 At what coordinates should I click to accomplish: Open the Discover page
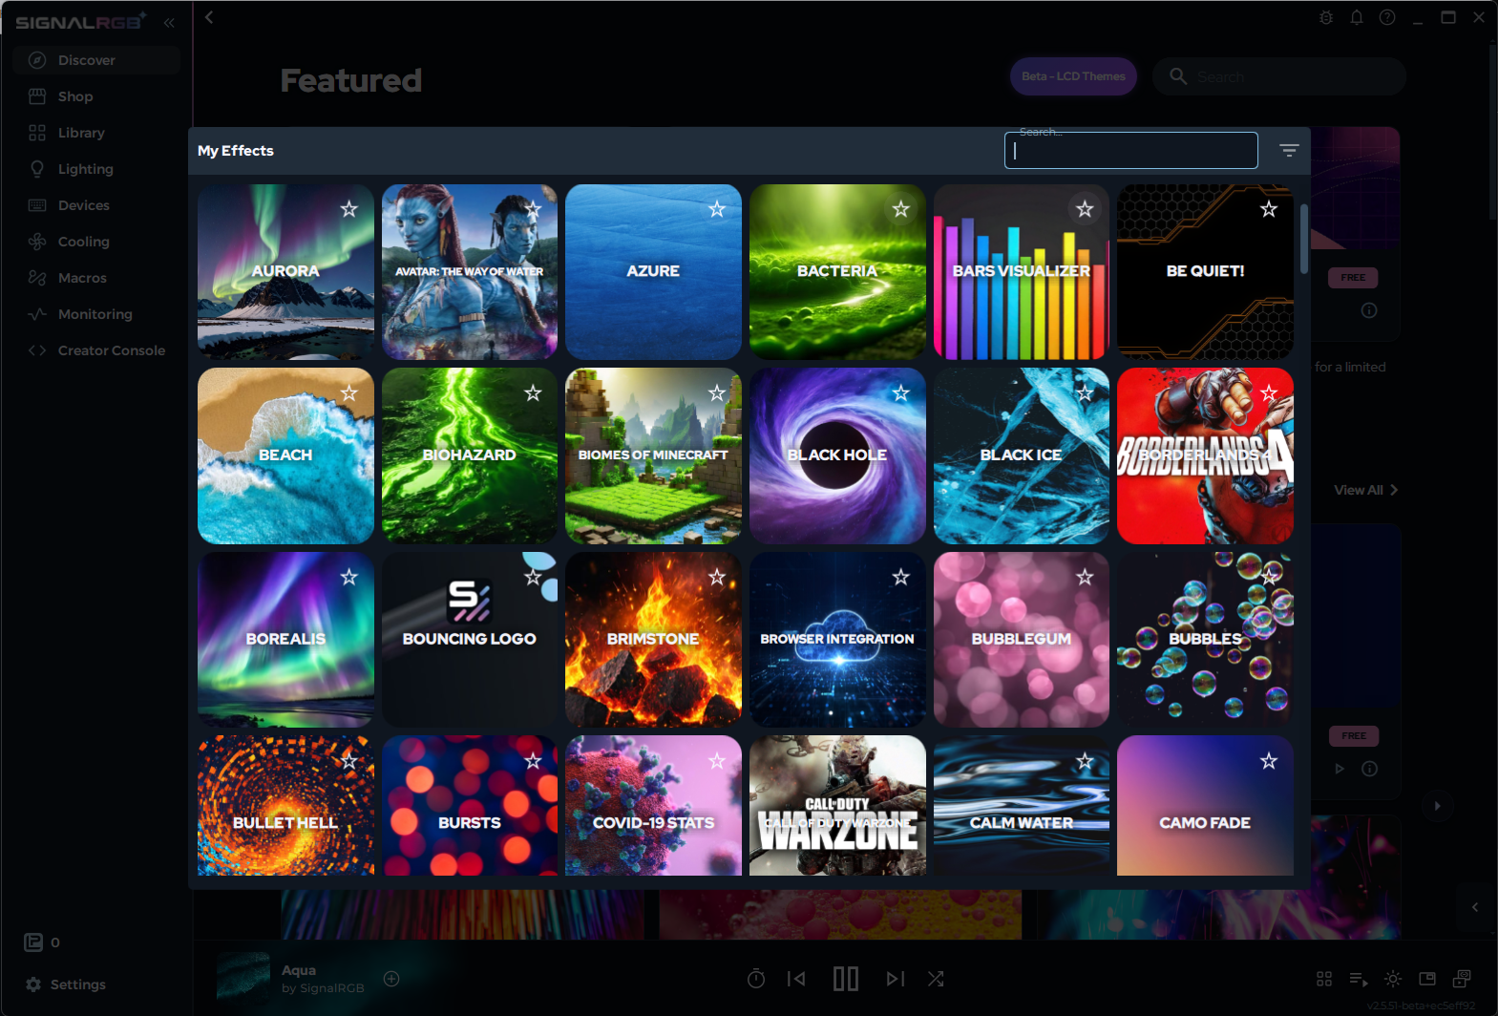point(96,60)
